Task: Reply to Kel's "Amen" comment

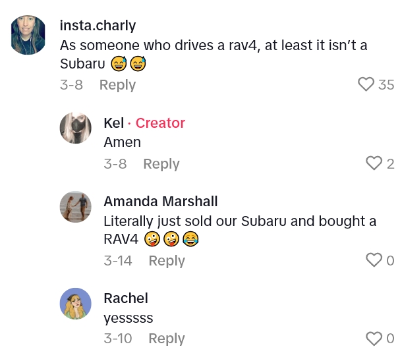Action: (x=161, y=164)
